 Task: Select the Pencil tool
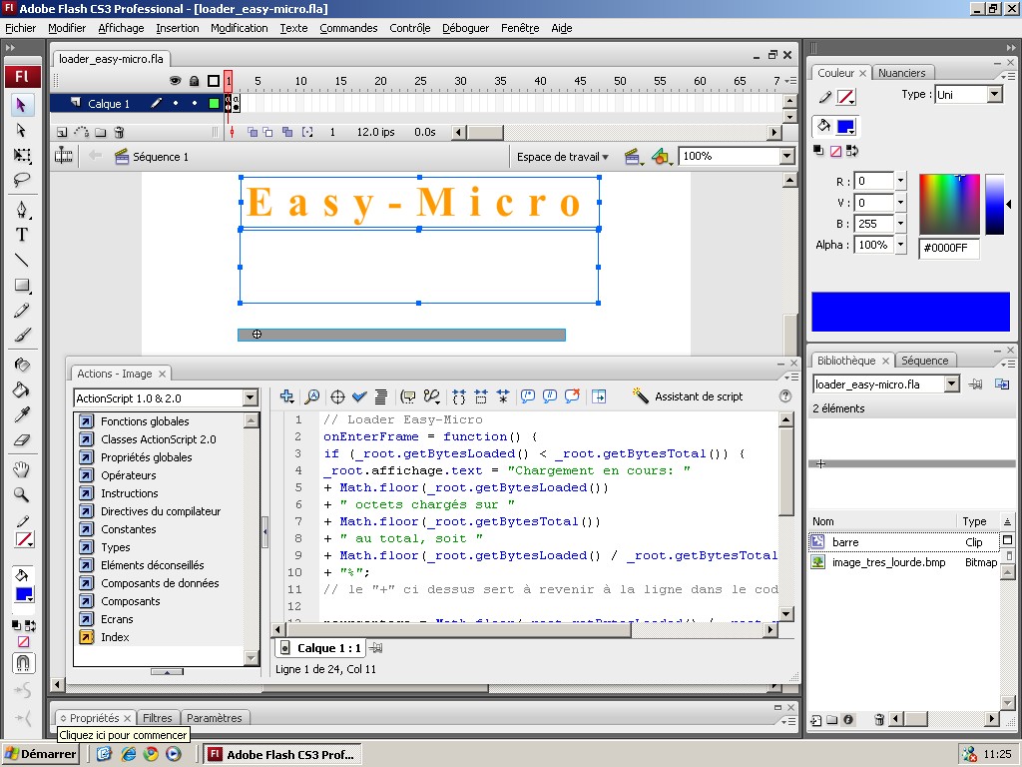point(22,311)
